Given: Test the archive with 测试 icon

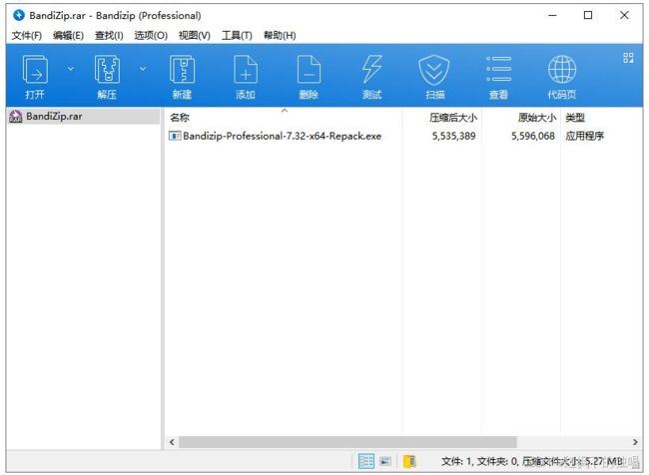Looking at the screenshot, I should (372, 77).
